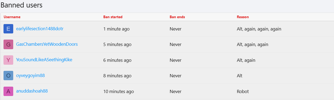The width and height of the screenshot is (334, 100).
Task: Click the magenta "A" user avatar
Action: [8, 91]
